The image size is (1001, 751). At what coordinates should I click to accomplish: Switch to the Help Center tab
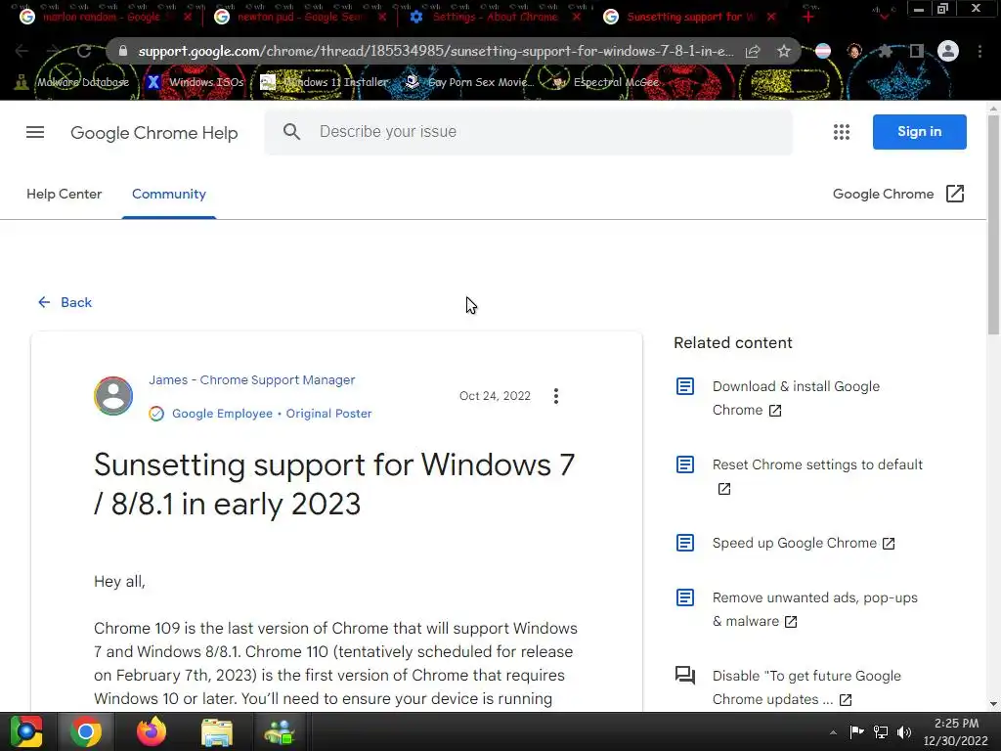(x=64, y=195)
